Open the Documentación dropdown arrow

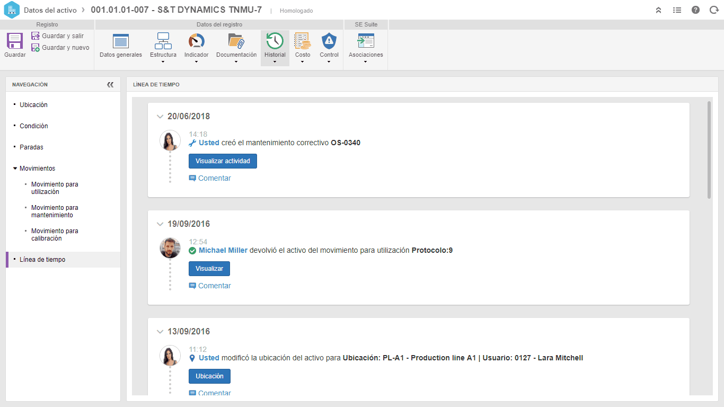(x=236, y=62)
